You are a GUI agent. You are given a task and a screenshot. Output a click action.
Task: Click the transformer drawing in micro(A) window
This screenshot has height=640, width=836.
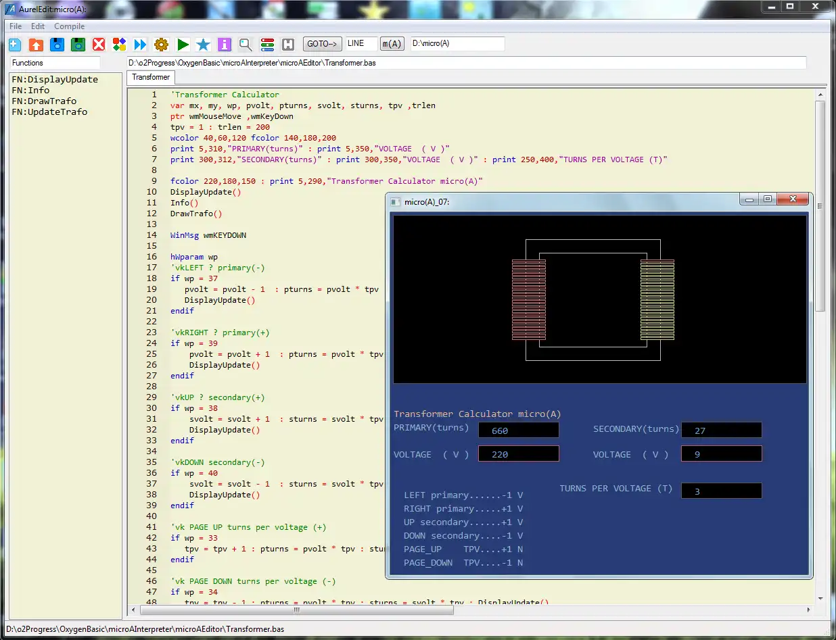[593, 299]
